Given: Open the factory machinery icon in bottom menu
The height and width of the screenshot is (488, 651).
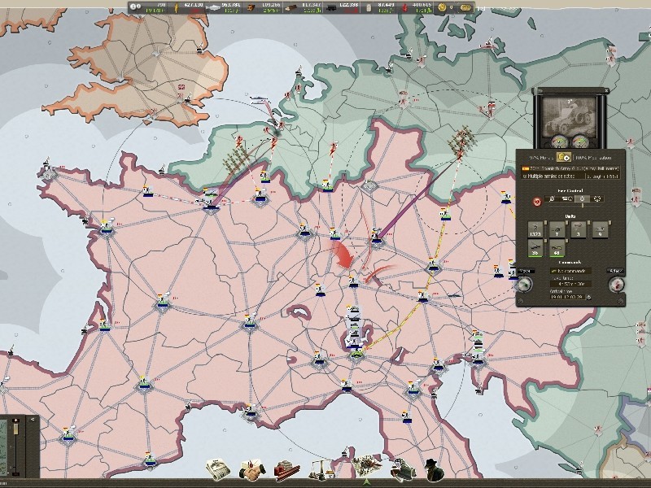Looking at the screenshot, I should click(x=402, y=470).
